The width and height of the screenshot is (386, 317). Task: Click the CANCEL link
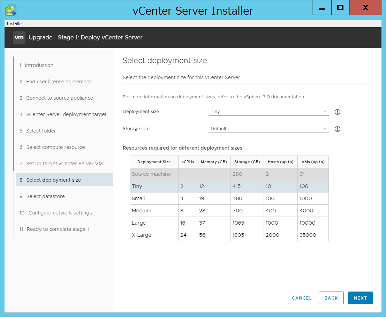pos(302,298)
